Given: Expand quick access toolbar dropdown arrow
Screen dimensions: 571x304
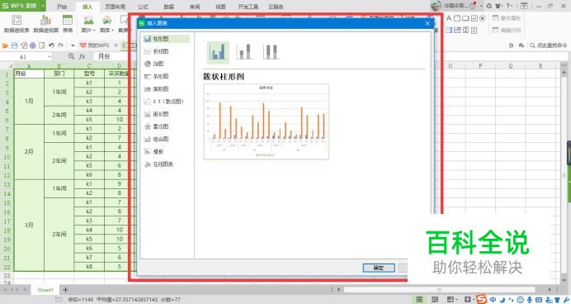Looking at the screenshot, I should 73,45.
